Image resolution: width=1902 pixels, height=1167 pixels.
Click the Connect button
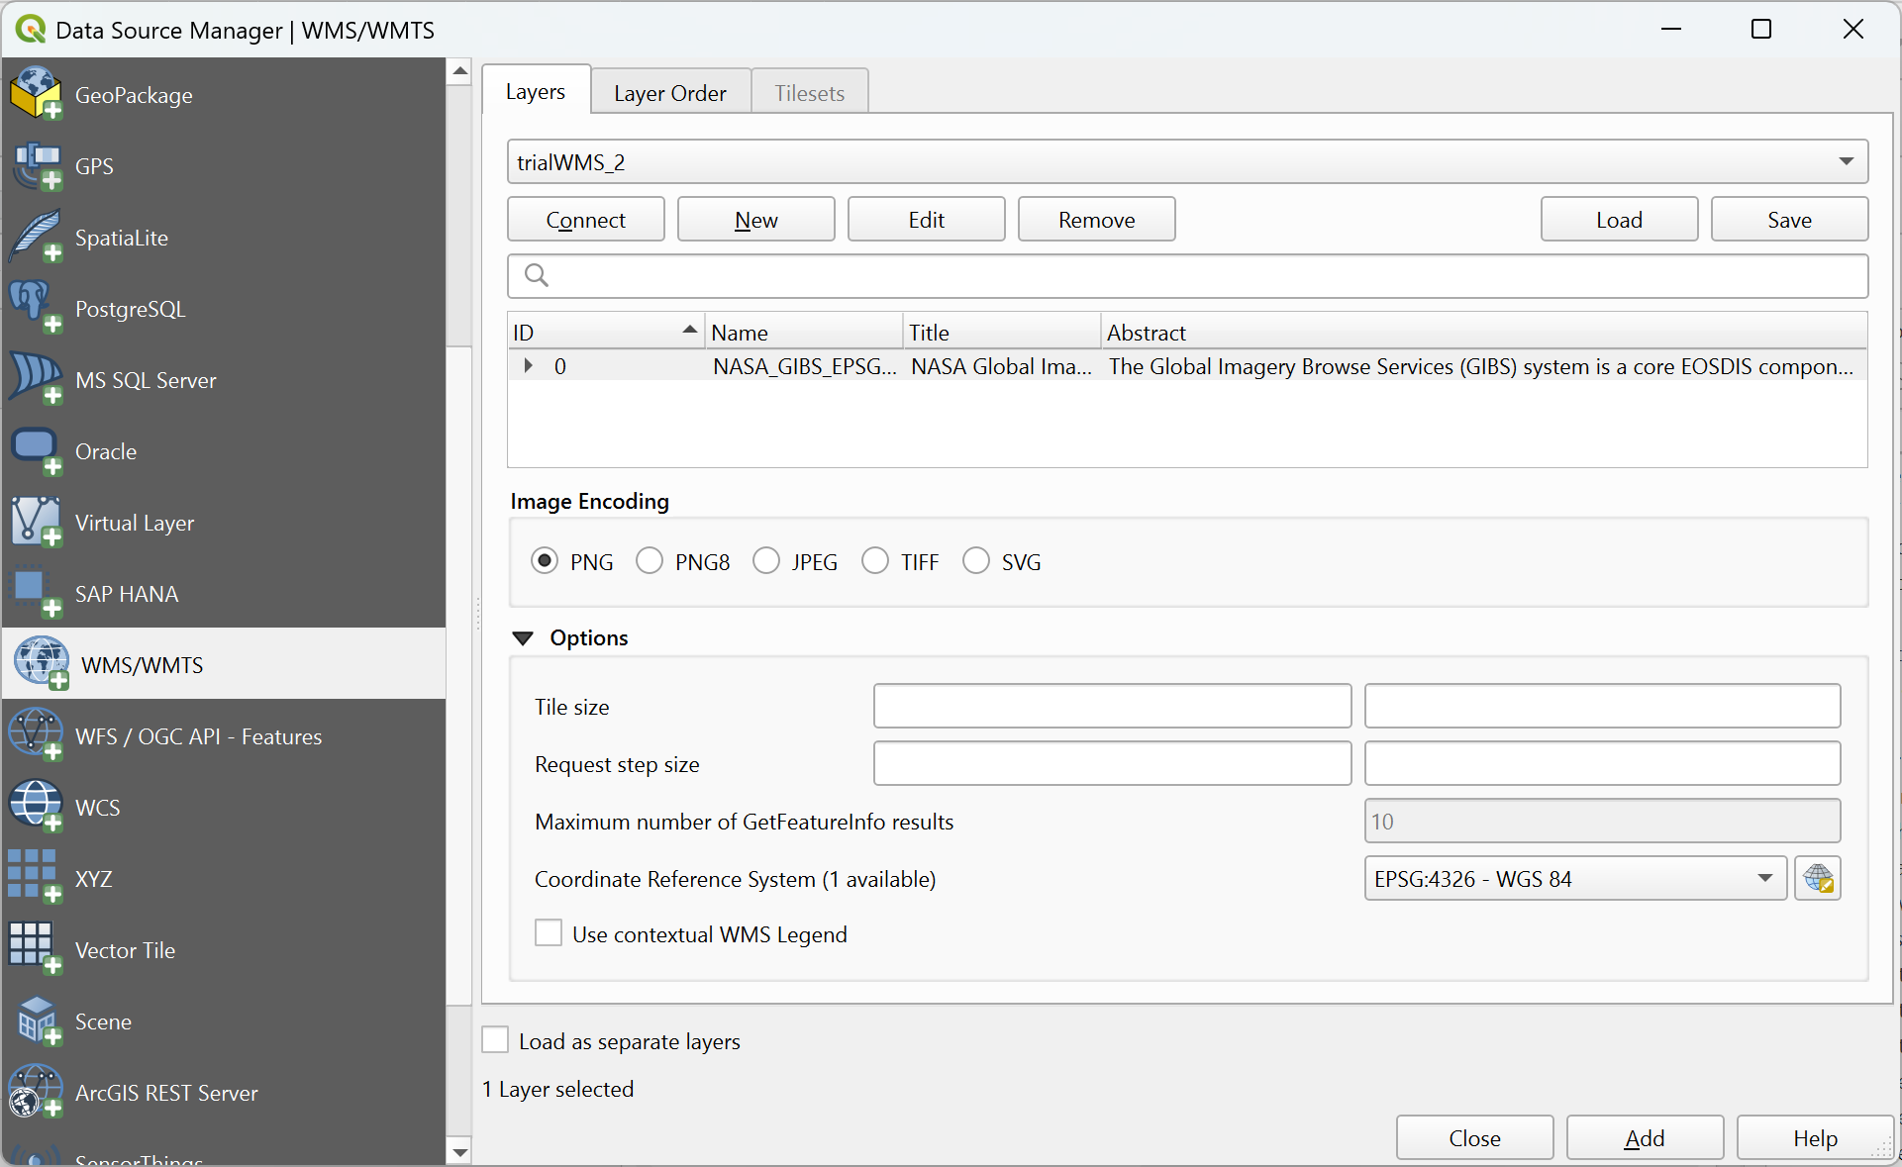coord(586,219)
